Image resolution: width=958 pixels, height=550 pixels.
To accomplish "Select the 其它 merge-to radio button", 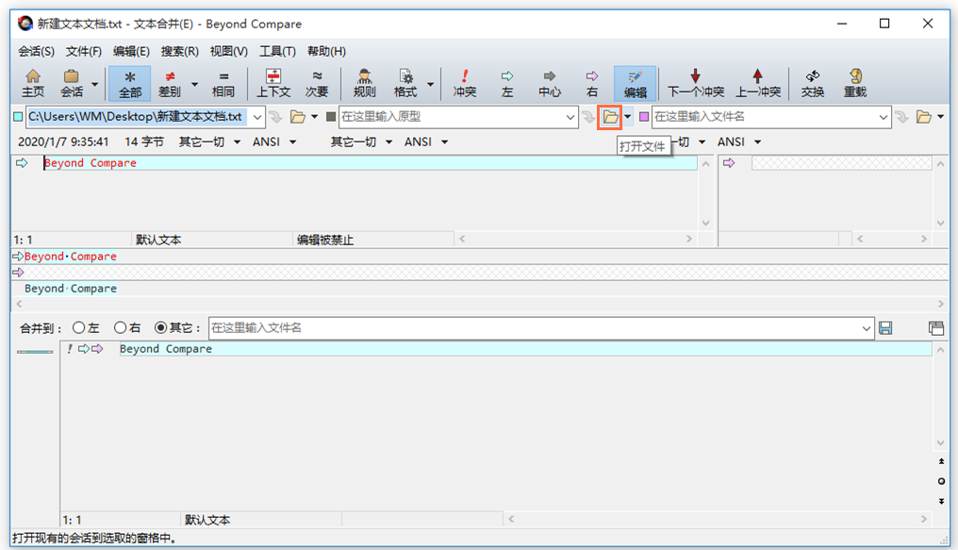I will tap(161, 328).
